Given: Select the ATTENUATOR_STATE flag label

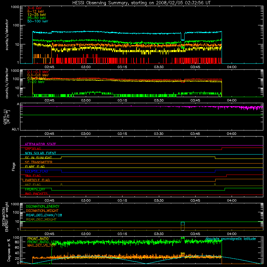Looking at the screenshot, I should (40, 144).
